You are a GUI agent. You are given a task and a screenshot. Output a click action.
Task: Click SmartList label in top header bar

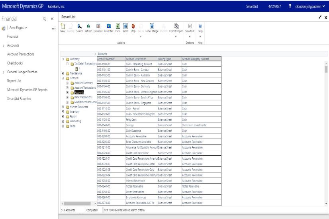point(252,6)
